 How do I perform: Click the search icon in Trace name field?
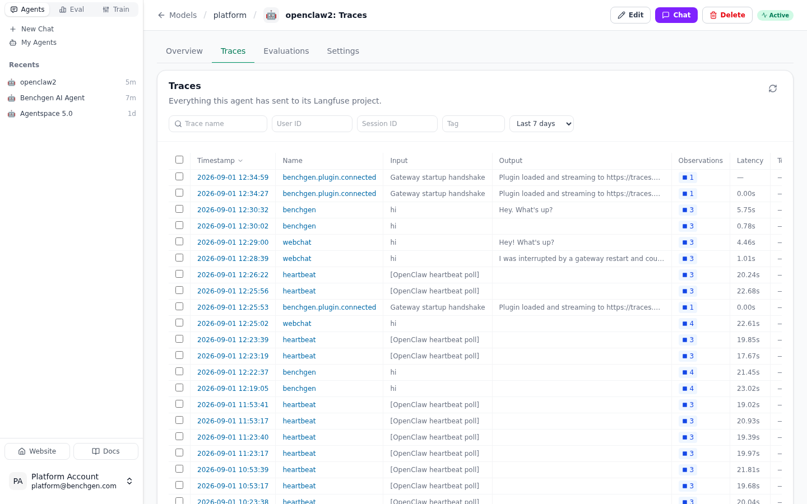click(178, 124)
